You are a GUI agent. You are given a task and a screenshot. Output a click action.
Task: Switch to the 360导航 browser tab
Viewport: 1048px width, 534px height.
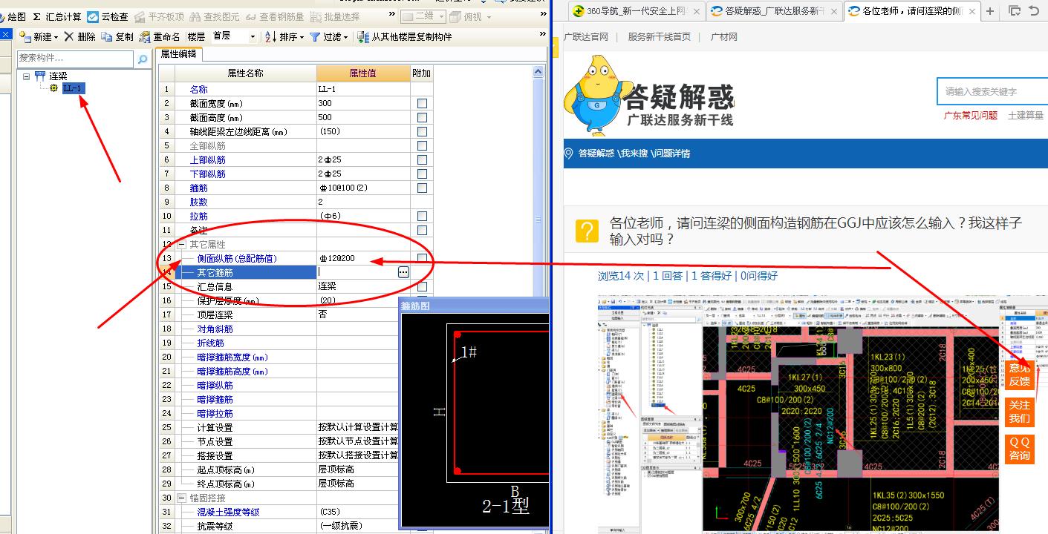click(635, 10)
